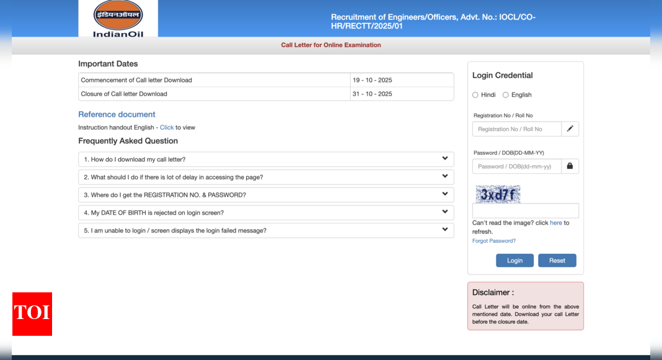The image size is (662, 360).
Task: Open the DATE OF BIRTH rejected FAQ chevron
Action: pyautogui.click(x=444, y=212)
